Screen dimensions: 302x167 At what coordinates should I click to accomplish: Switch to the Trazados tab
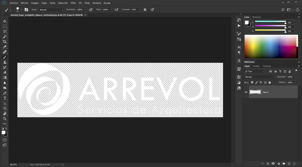pos(267,66)
